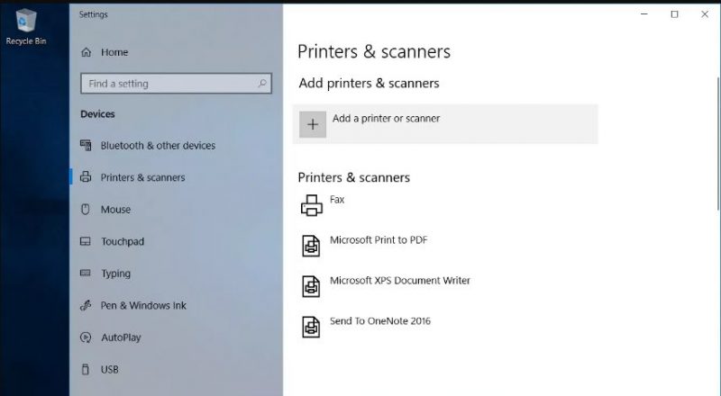Viewport: 721px width, 396px height.
Task: Click the search magnifier icon
Action: tap(262, 84)
